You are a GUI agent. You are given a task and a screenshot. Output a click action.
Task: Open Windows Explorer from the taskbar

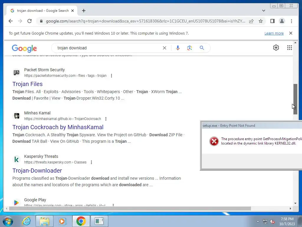[x=45, y=221]
